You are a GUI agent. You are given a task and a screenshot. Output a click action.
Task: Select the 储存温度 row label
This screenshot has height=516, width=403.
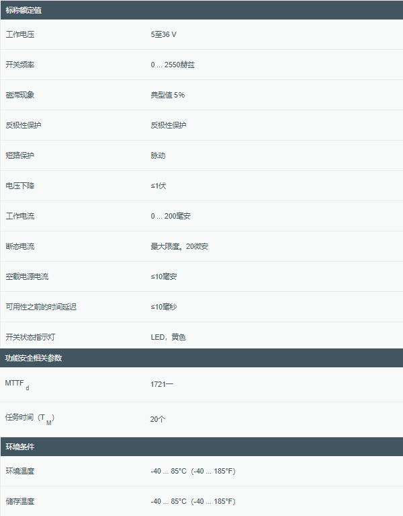click(19, 501)
